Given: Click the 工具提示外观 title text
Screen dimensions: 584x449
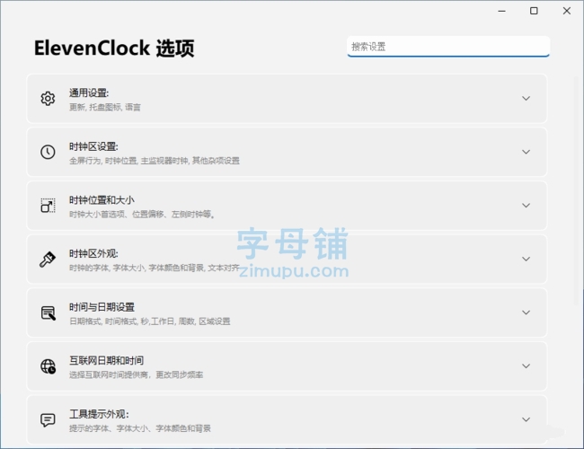Looking at the screenshot, I should tap(99, 414).
